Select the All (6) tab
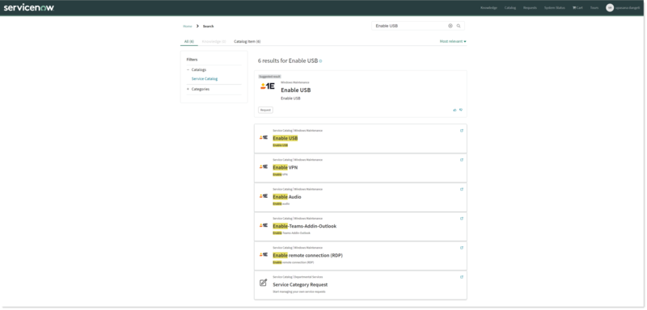Viewport: 647px width, 310px height. [189, 42]
